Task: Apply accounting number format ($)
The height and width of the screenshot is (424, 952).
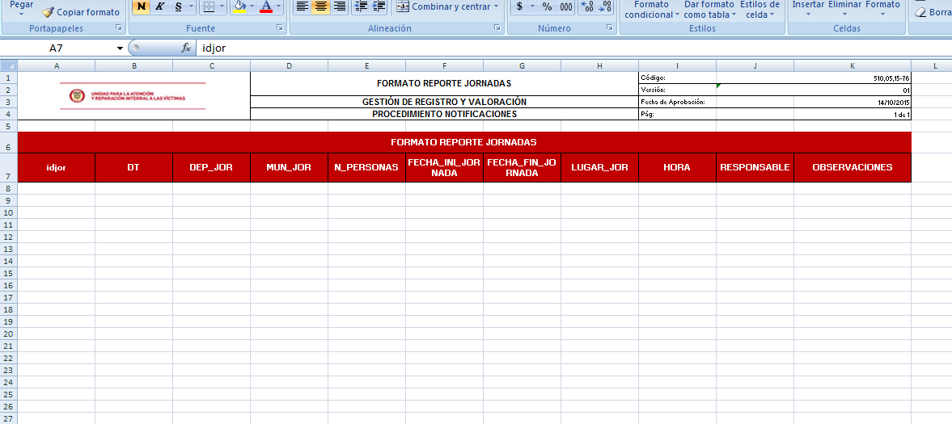Action: click(x=520, y=6)
